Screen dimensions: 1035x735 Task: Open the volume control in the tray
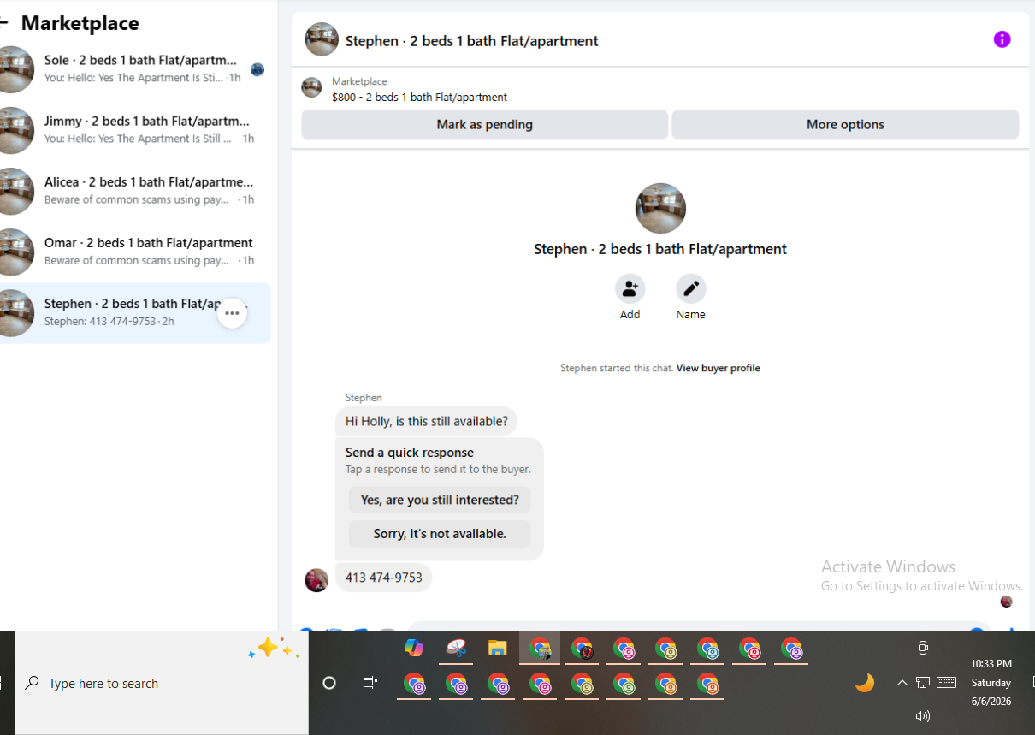click(x=922, y=716)
